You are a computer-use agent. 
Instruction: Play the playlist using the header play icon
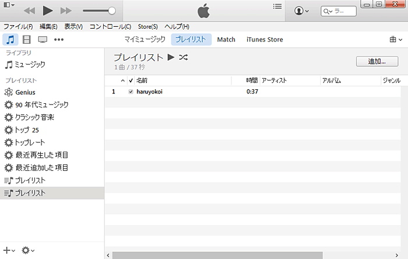click(171, 57)
